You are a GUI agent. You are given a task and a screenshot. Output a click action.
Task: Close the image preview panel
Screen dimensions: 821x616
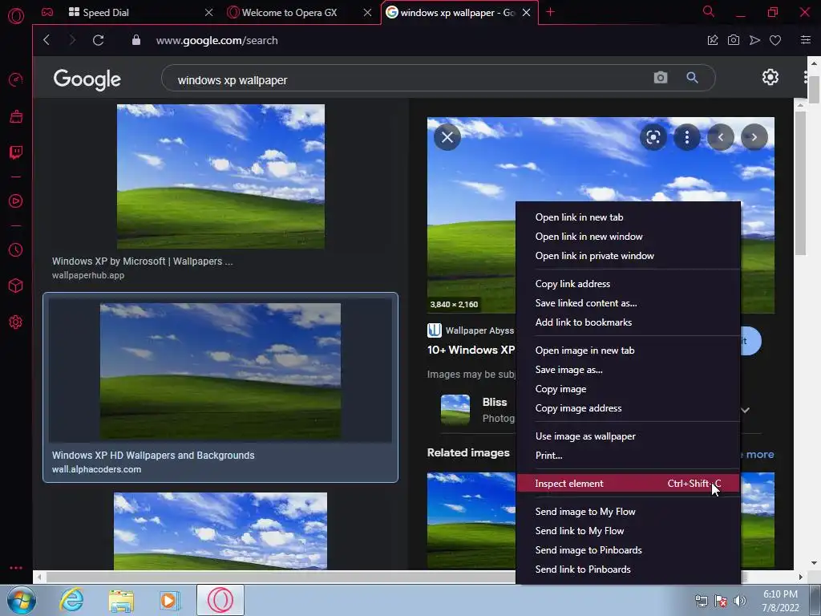447,137
